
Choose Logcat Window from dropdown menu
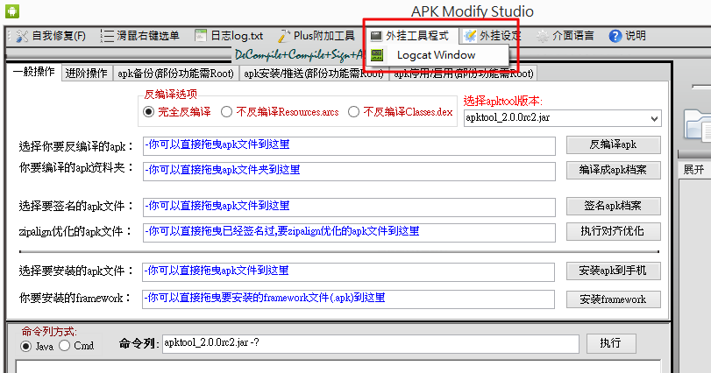pos(438,55)
